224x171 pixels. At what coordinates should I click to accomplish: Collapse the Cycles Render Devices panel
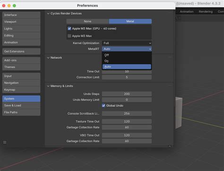pyautogui.click(x=48, y=14)
